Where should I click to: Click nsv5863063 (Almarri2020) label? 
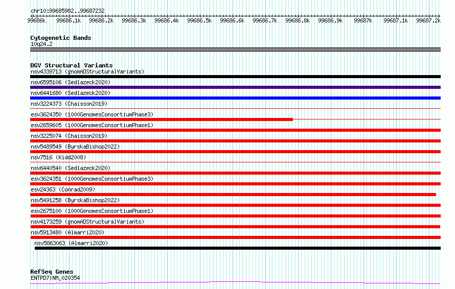point(71,243)
